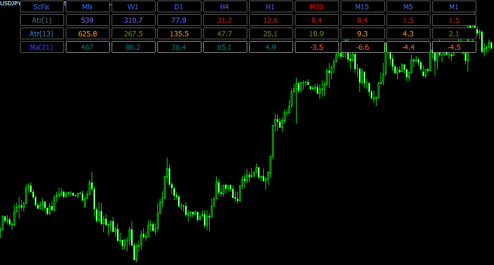
Task: Select the 65.1 Ma(21) cell under H4
Action: (225, 47)
